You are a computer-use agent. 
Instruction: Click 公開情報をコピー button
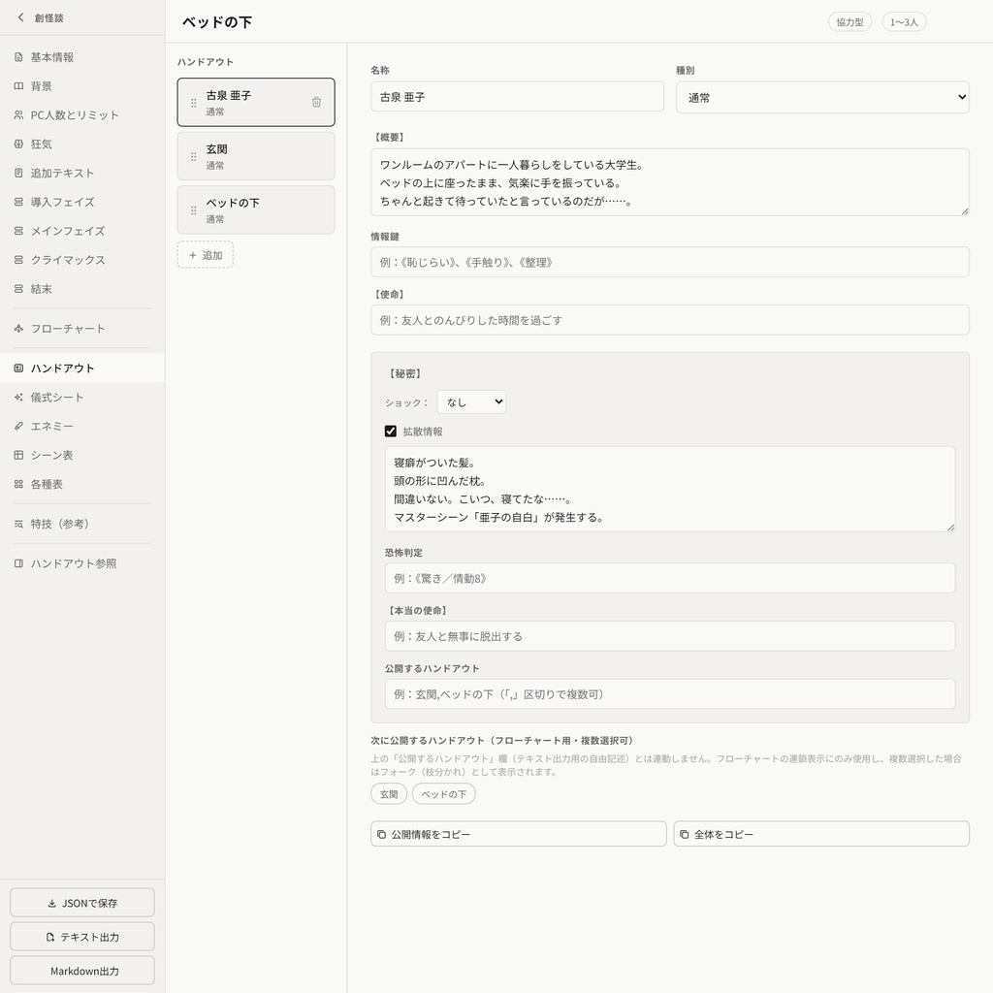(519, 834)
